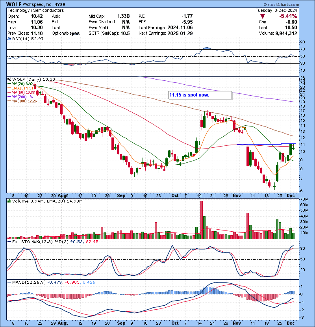Click the 70M mark on the volume axis
This screenshot has width=315, height=327.
point(304,199)
